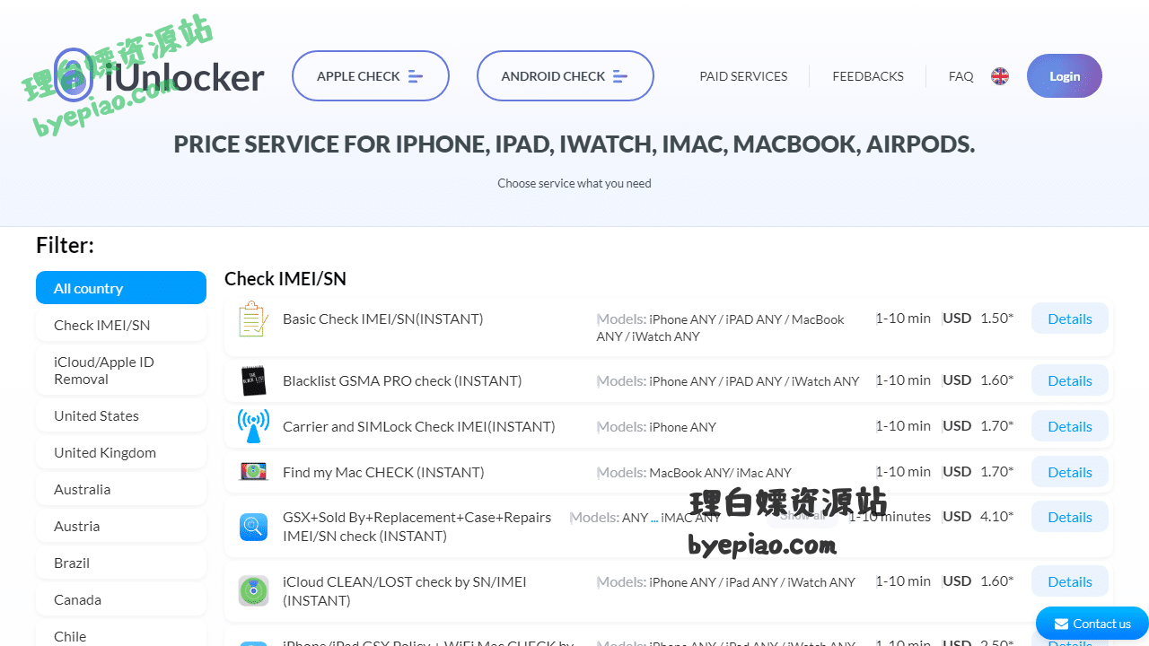Click the Basic Check clipboard icon
Image resolution: width=1149 pixels, height=646 pixels.
253,319
